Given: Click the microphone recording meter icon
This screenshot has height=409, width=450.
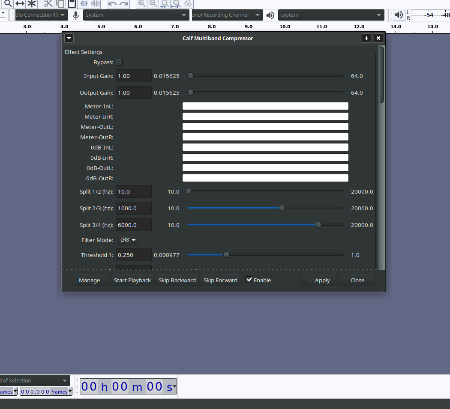Looking at the screenshot, I should pyautogui.click(x=75, y=15).
